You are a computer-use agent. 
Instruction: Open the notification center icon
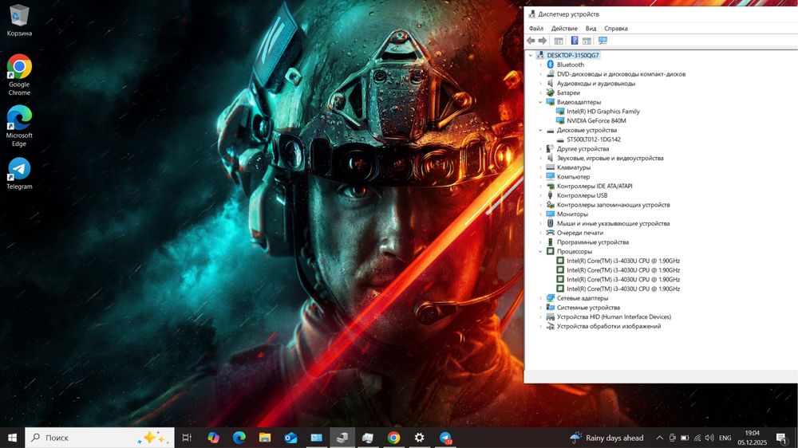781,438
